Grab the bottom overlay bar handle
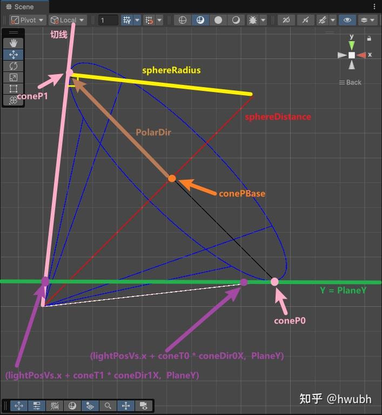Image resolution: width=382 pixels, height=415 pixels. (x=5, y=405)
